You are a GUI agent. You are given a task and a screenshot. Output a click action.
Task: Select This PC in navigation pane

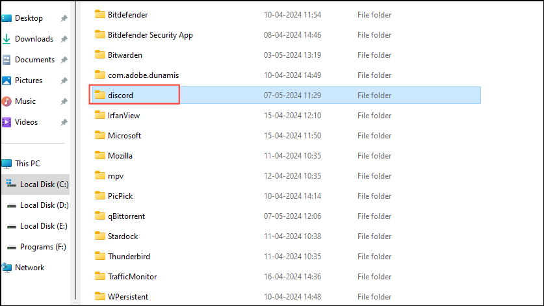coord(27,164)
